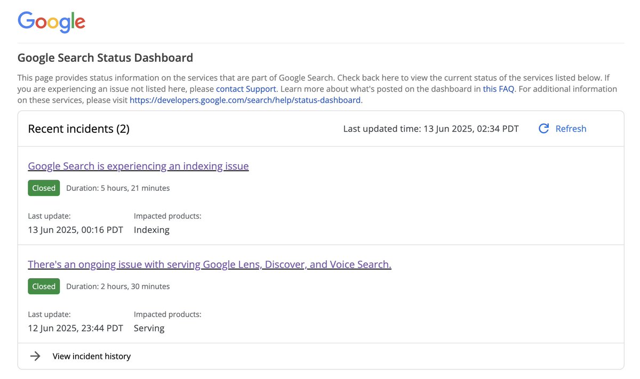
Task: Click the Refresh button label
Action: click(571, 128)
